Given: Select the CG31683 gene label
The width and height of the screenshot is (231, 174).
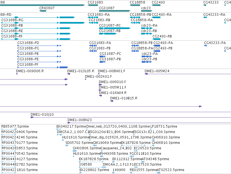Looking at the screenshot, I should [95, 2].
